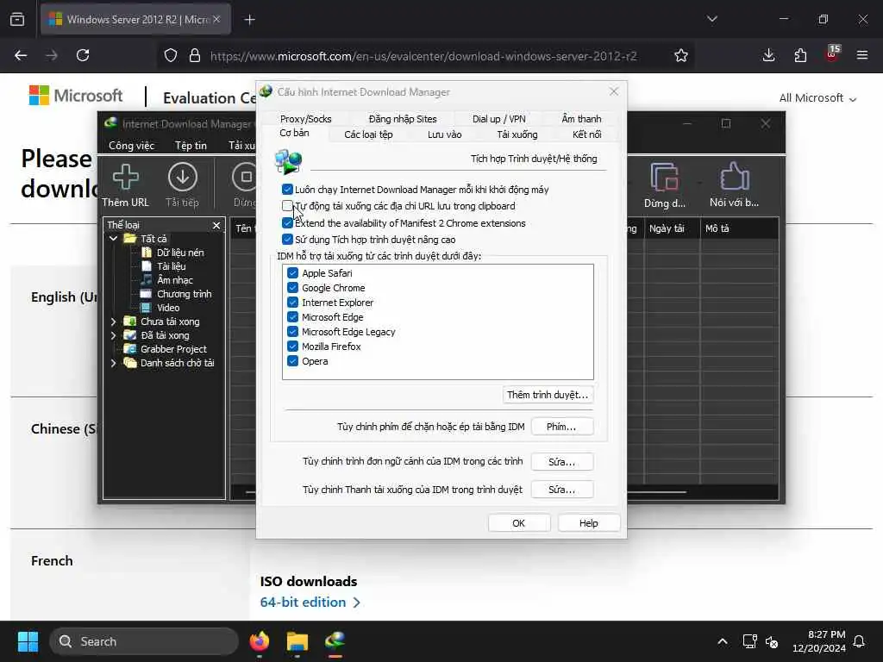This screenshot has width=883, height=662.
Task: Click the extension icon with badge 15
Action: click(832, 54)
